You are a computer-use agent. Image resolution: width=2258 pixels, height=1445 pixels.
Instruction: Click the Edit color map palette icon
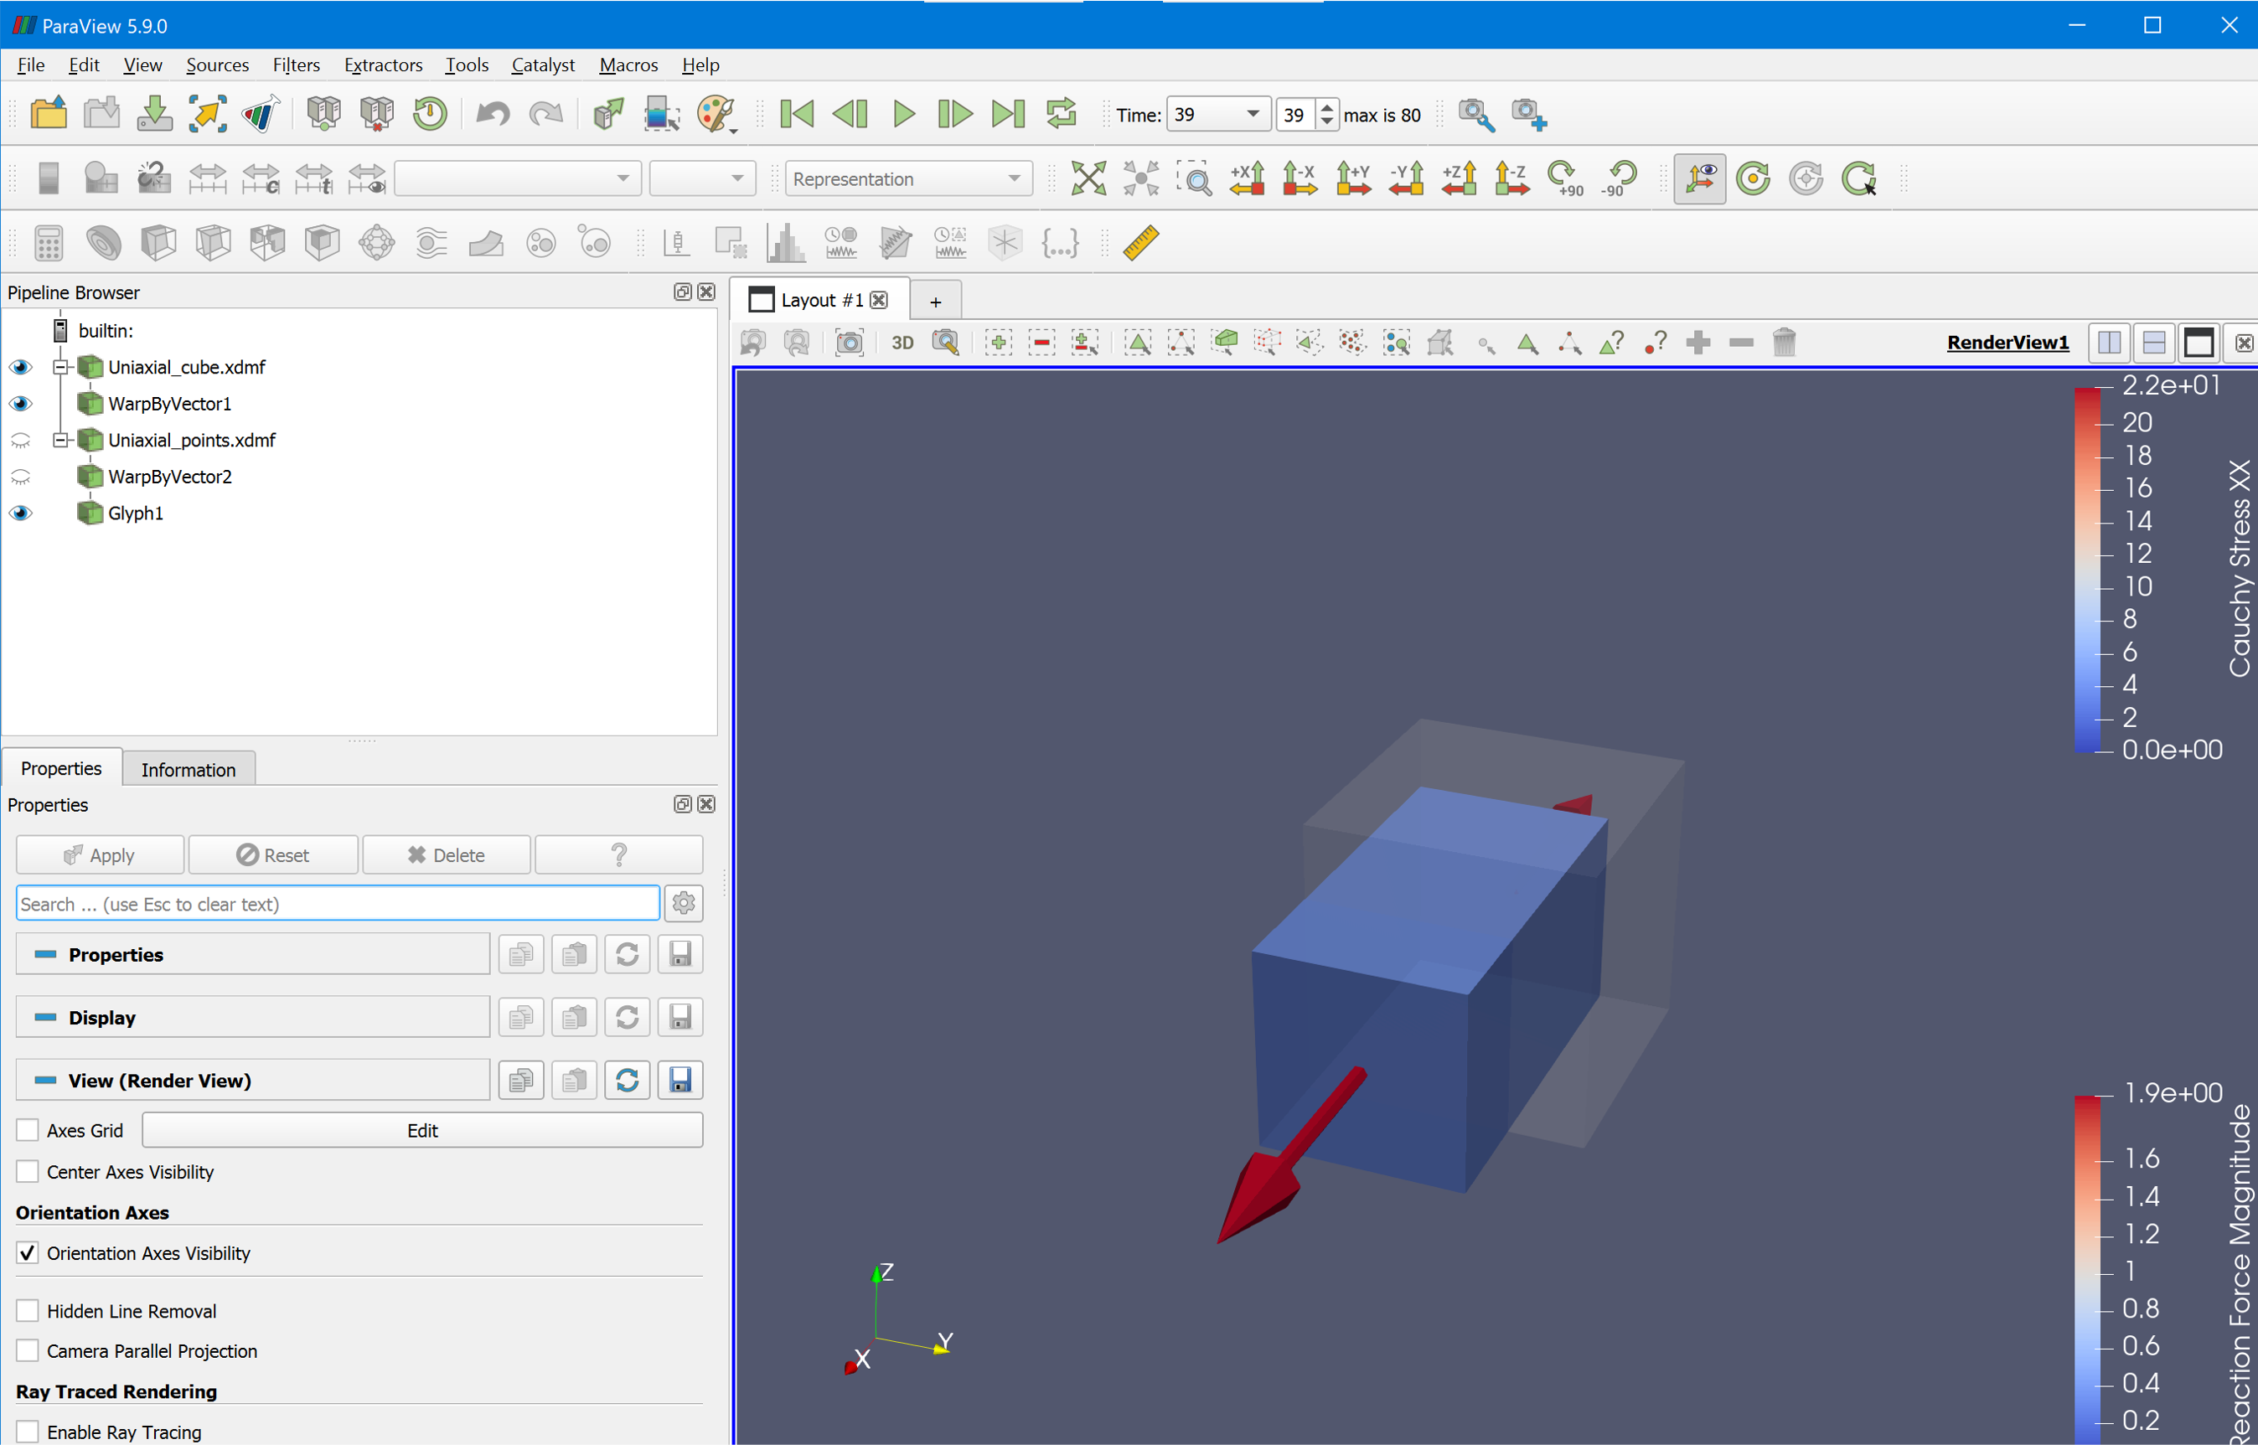tap(716, 114)
